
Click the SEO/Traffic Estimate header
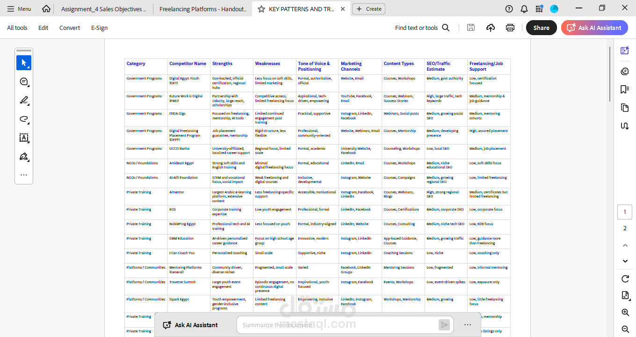click(x=438, y=66)
